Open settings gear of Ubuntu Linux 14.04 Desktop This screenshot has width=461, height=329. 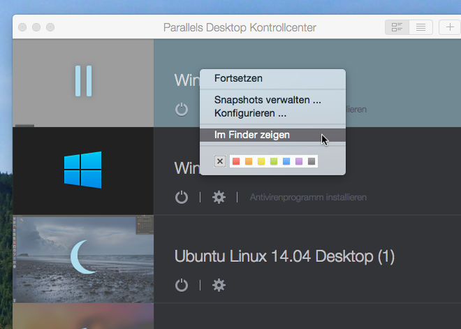(219, 285)
